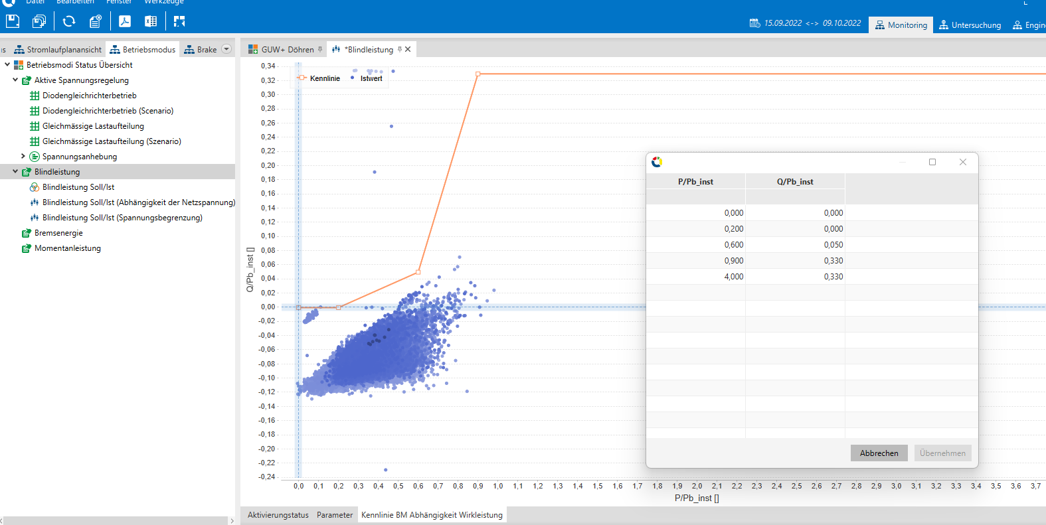Click the dialog's application logo icon
Viewport: 1046px width, 525px height.
(x=657, y=162)
